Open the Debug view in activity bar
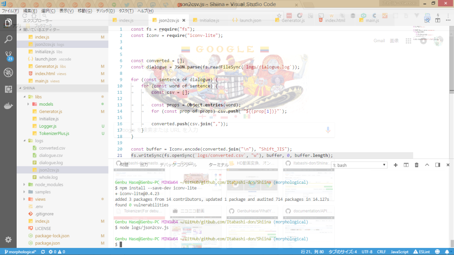454x255 pixels. point(8,73)
